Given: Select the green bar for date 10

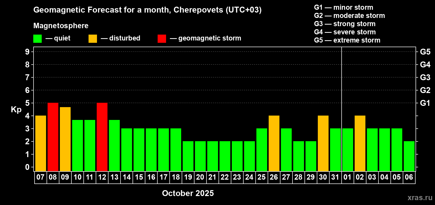Looking at the screenshot, I should [x=78, y=146].
